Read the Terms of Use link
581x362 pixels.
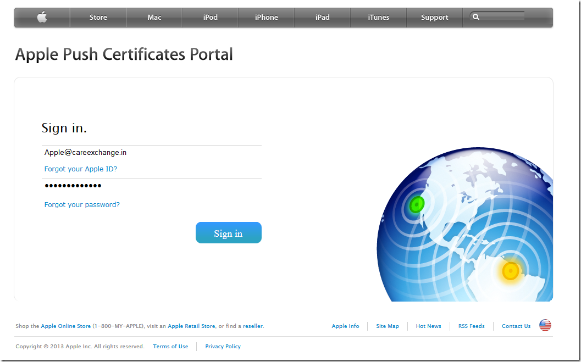[170, 347]
